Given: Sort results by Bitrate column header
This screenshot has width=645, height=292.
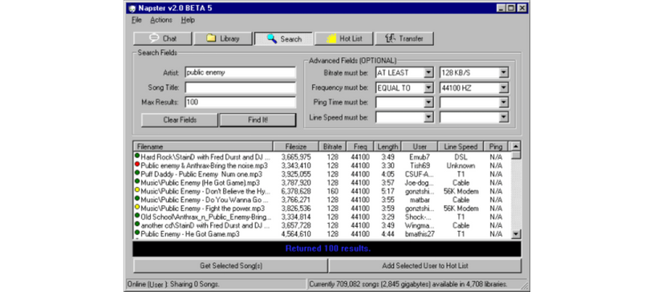Looking at the screenshot, I should point(332,147).
